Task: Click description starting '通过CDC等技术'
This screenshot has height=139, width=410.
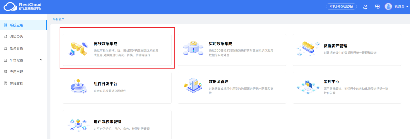Action: tap(241, 53)
